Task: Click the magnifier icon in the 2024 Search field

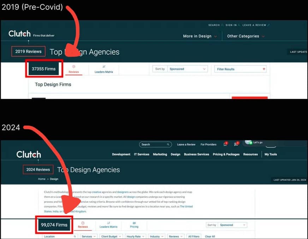Action: [x=168, y=144]
